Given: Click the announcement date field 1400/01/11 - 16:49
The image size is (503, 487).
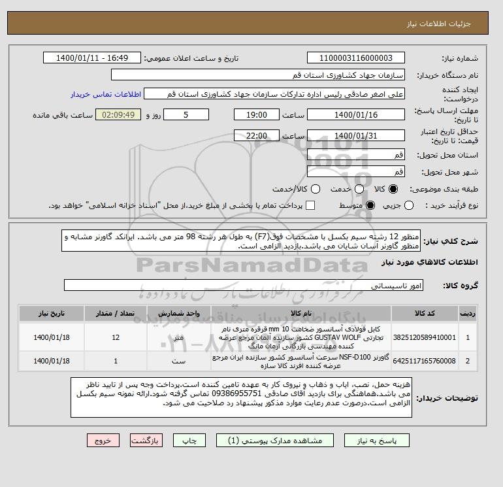Looking at the screenshot, I should click(91, 58).
